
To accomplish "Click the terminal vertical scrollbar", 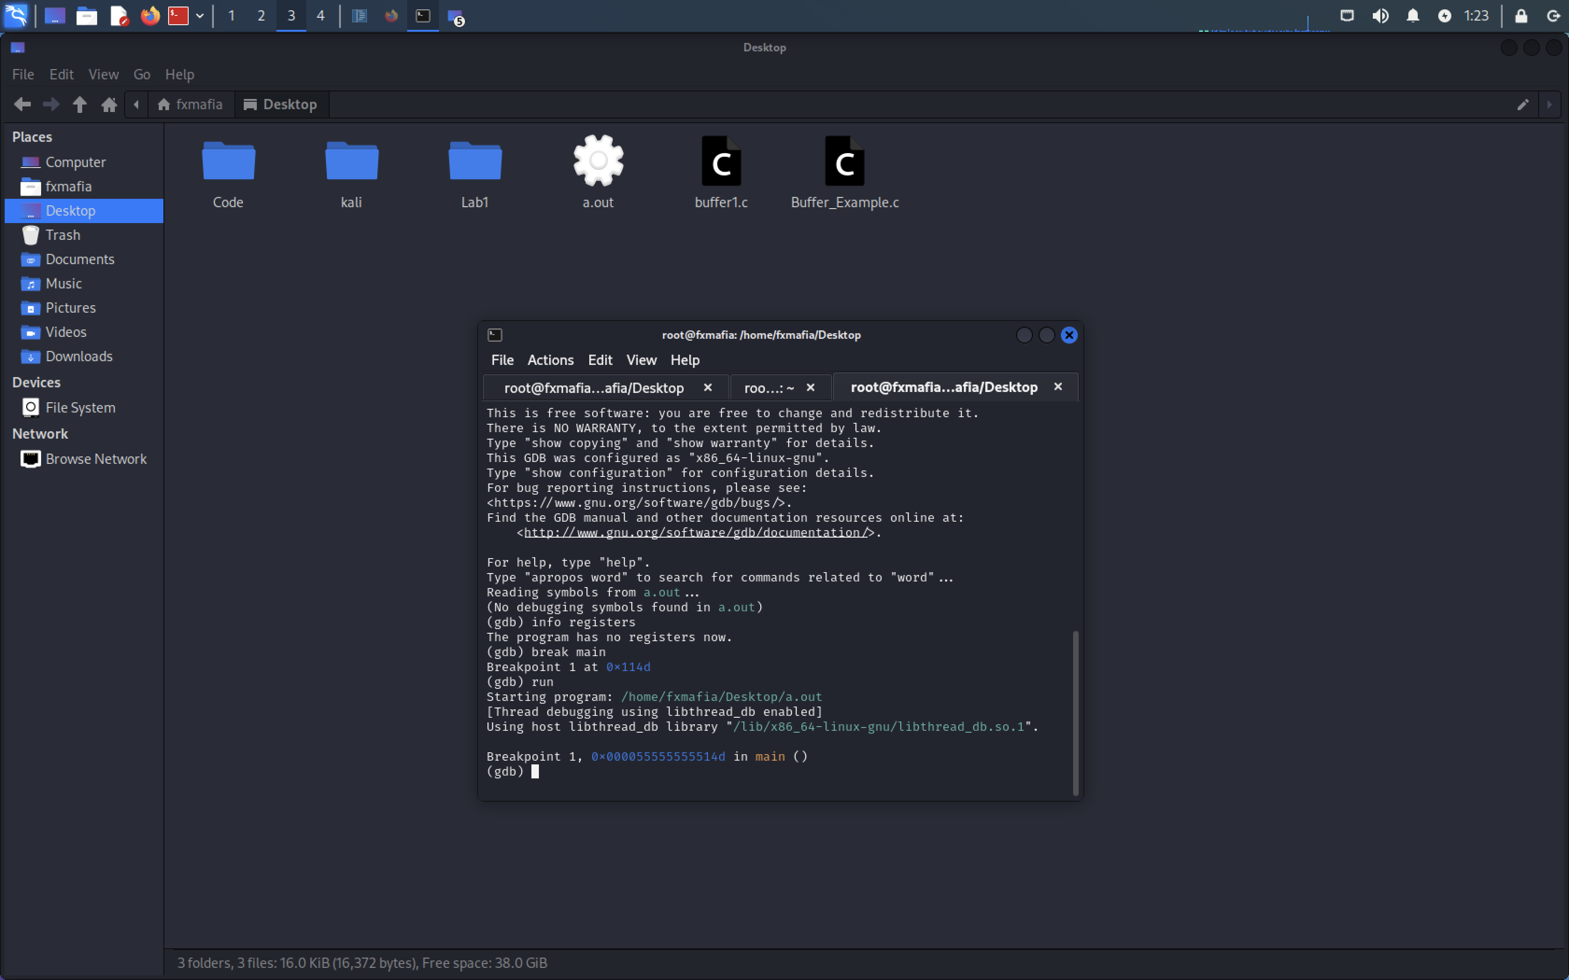I will click(1075, 713).
